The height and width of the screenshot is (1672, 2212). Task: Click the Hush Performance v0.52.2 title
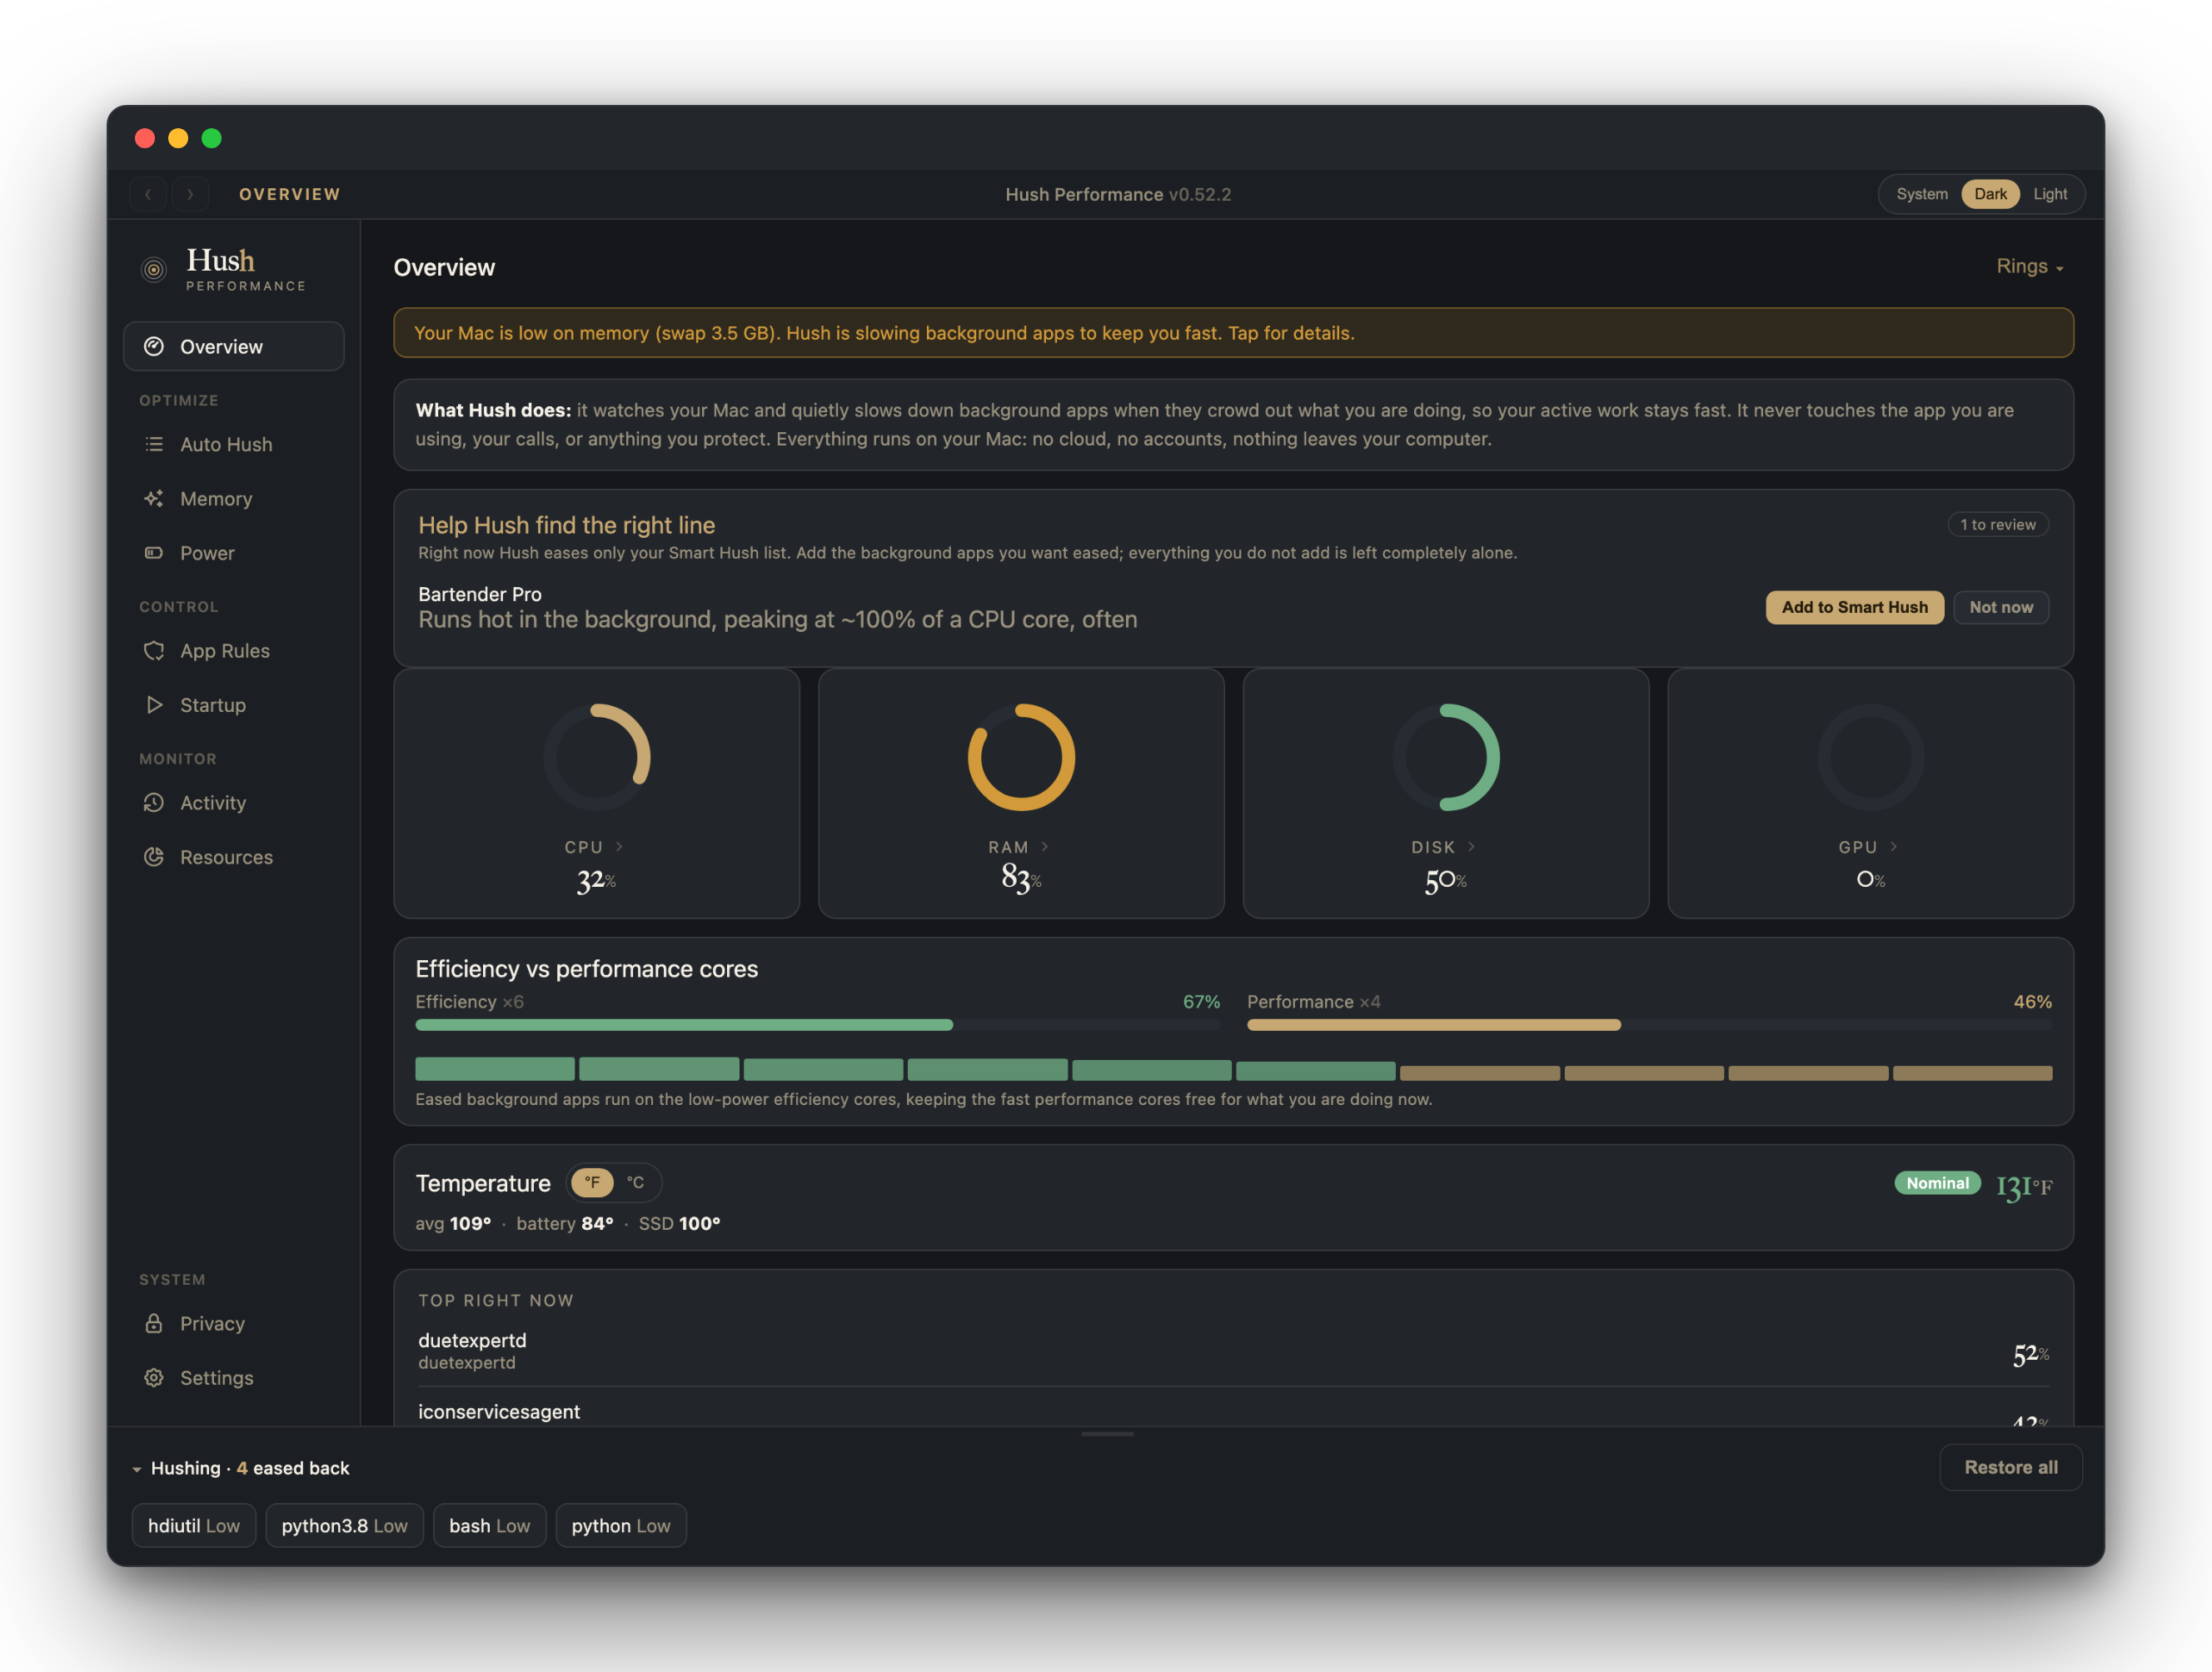[1118, 194]
